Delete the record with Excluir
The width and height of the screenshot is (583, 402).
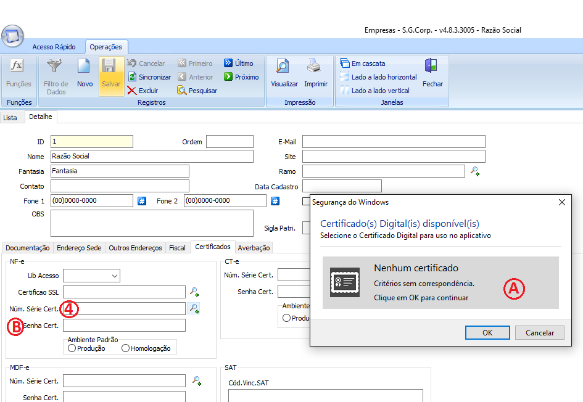[x=143, y=91]
